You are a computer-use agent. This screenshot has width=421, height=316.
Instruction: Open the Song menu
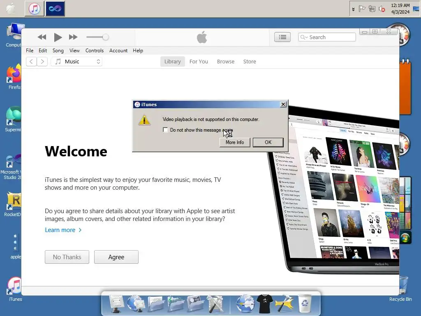(x=58, y=51)
